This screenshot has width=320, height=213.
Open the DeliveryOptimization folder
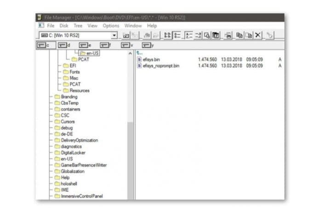click(x=79, y=140)
